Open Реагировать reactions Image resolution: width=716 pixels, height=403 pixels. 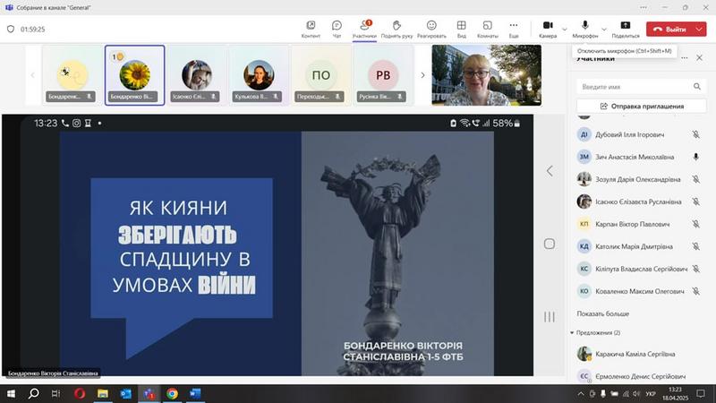click(431, 30)
